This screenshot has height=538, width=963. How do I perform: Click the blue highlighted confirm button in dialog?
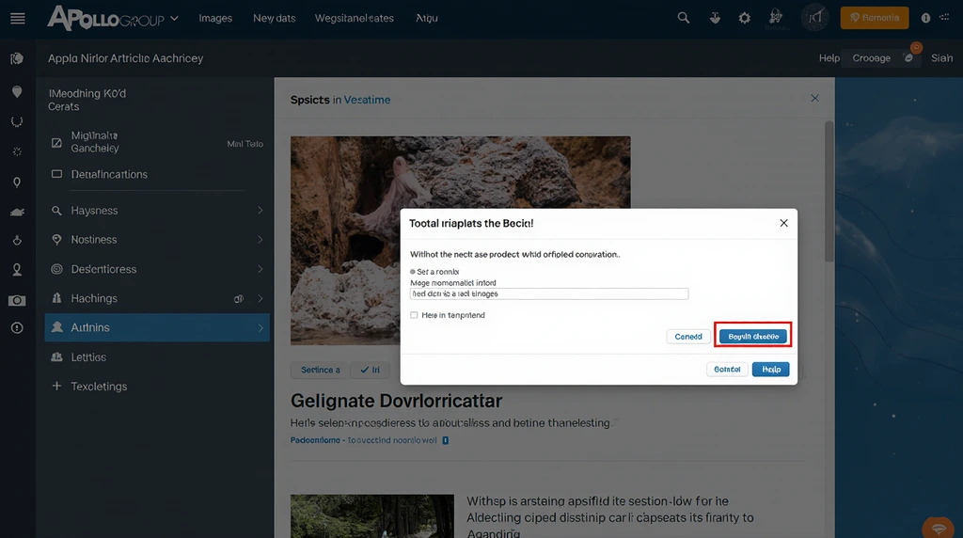tap(753, 337)
